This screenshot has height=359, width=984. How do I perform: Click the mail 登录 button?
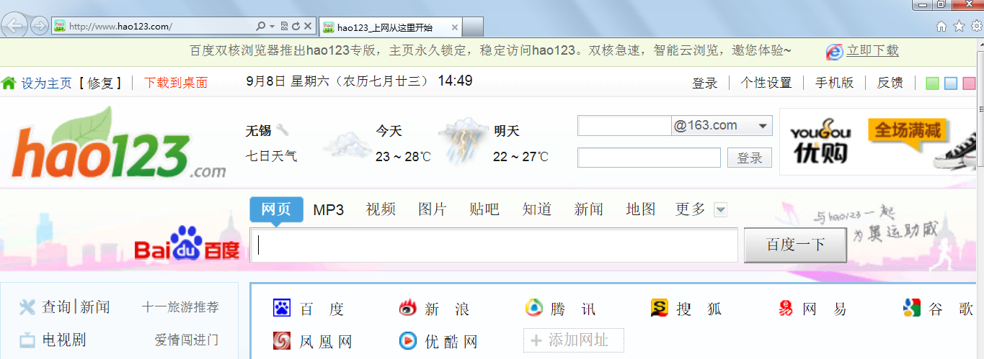(750, 158)
